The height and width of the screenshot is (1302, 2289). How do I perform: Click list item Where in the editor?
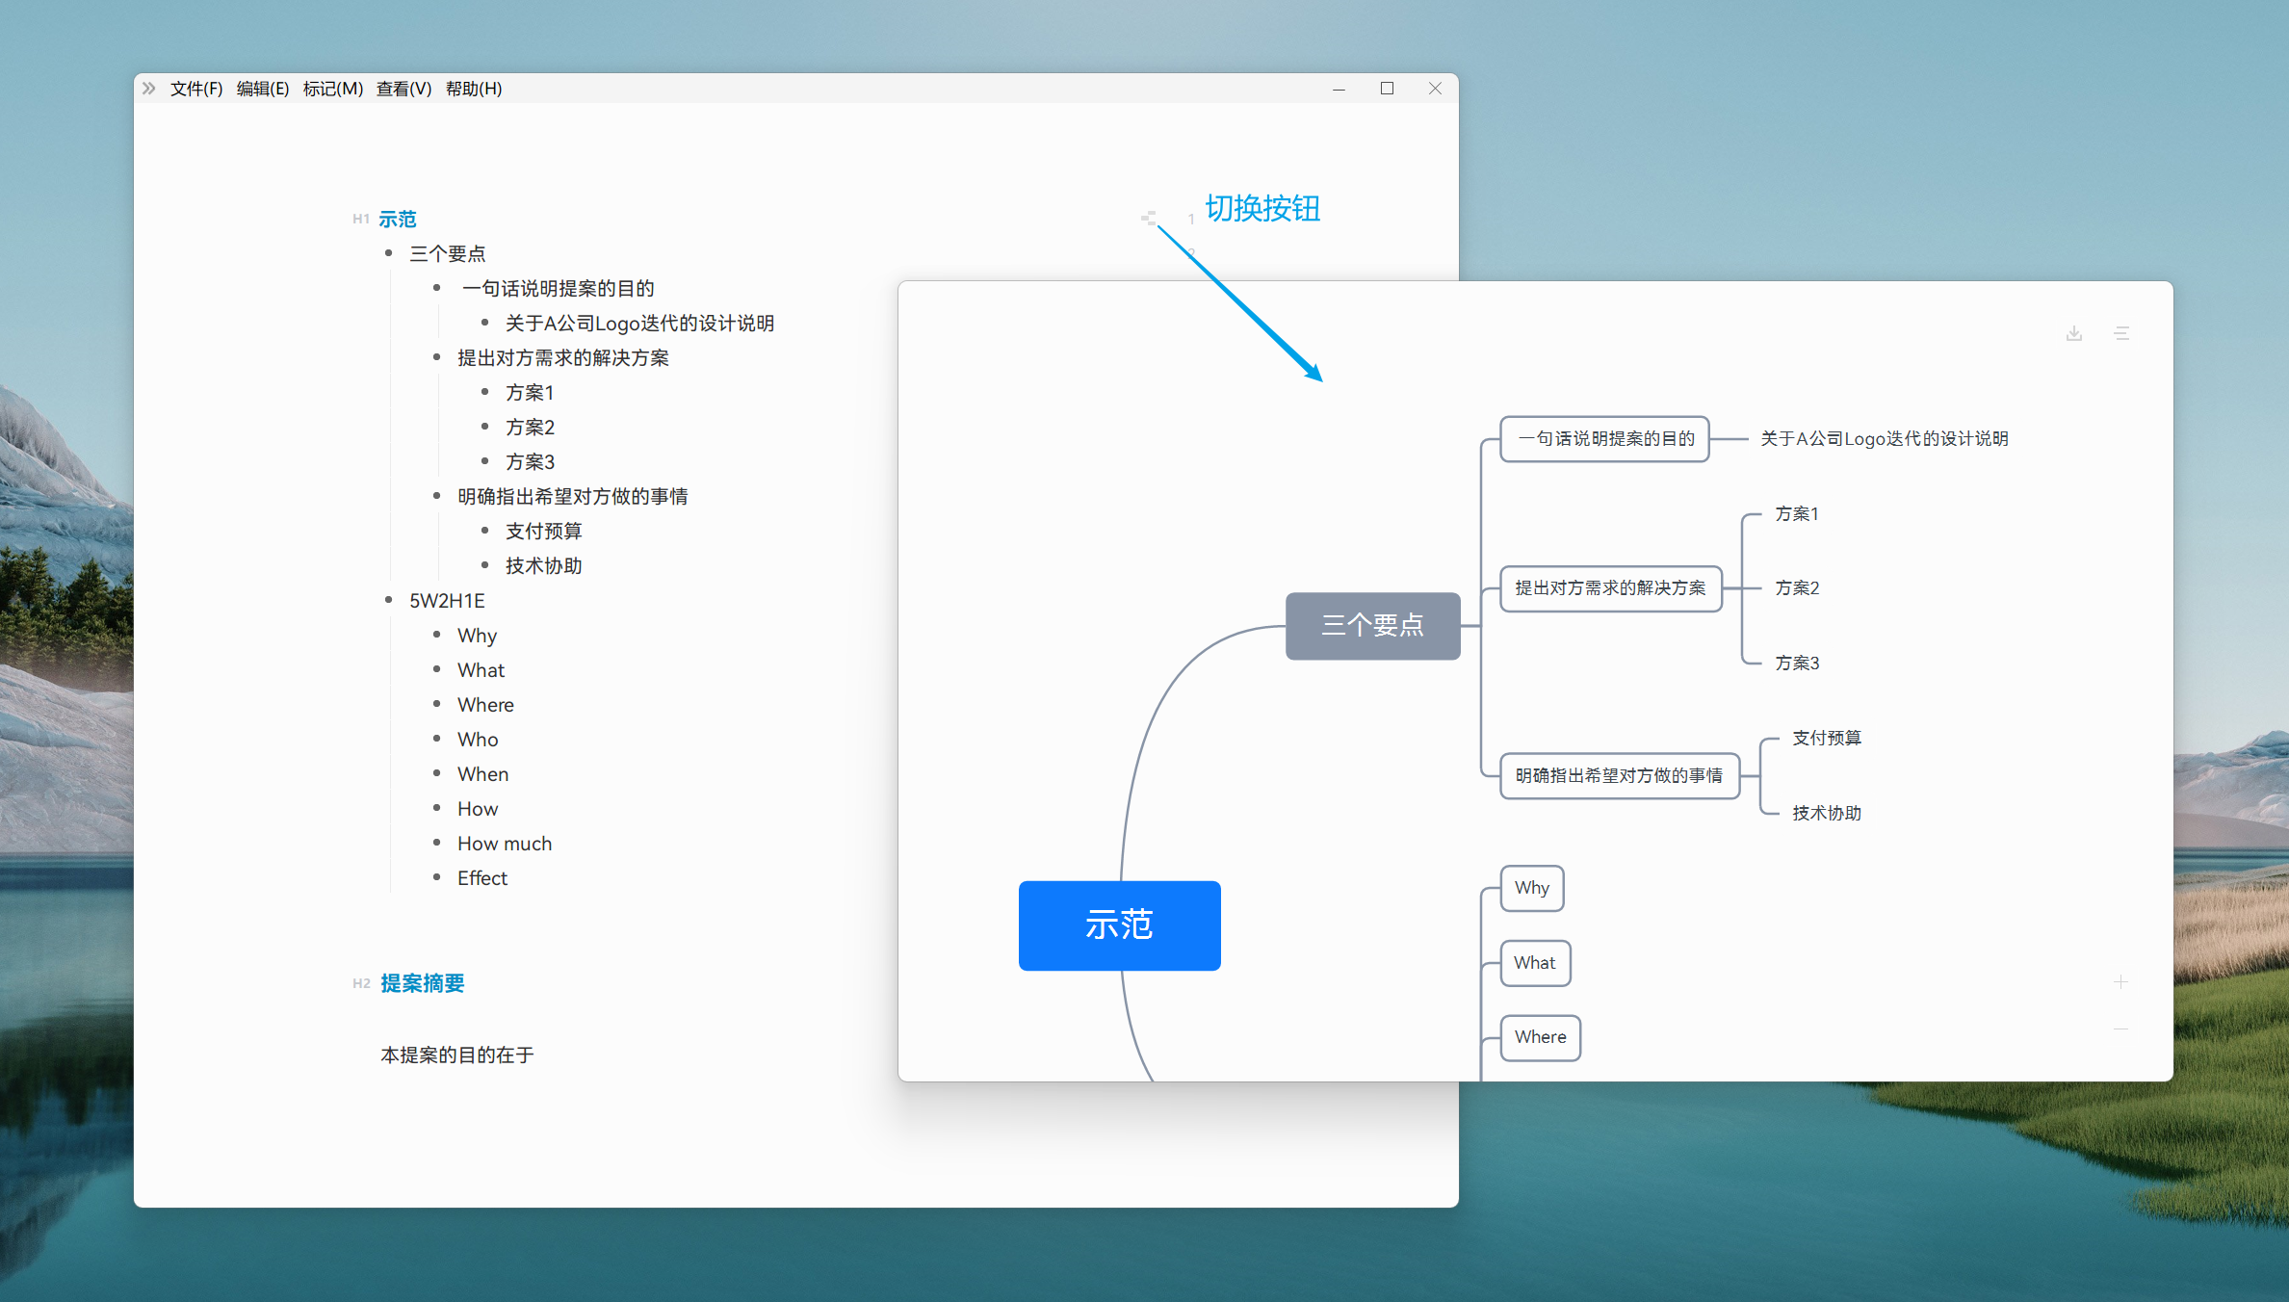485,705
